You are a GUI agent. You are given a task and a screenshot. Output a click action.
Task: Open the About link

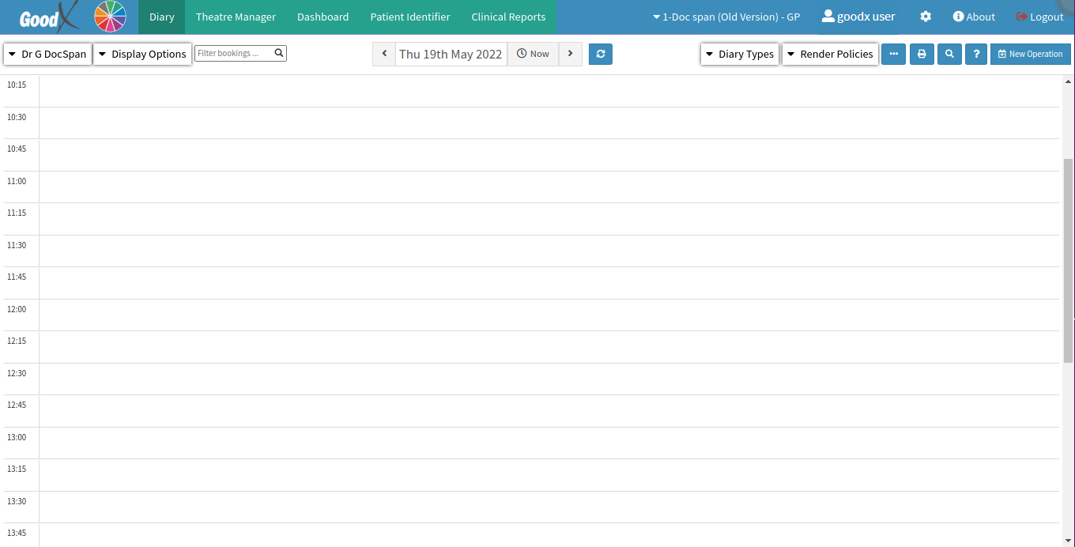point(974,17)
